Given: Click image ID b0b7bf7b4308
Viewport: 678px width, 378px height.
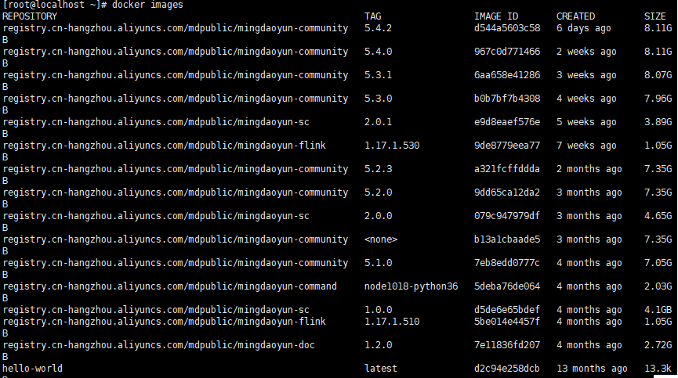Looking at the screenshot, I should click(507, 99).
